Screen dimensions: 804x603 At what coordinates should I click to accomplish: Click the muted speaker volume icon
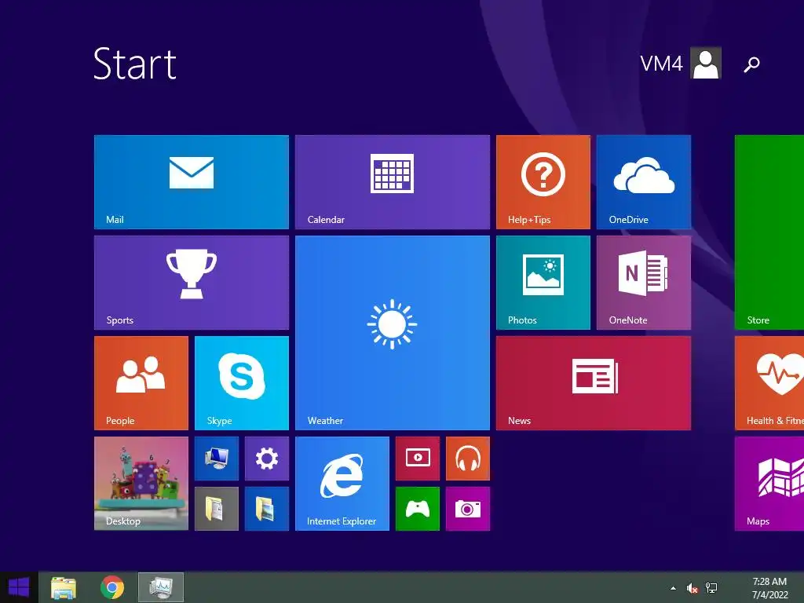click(693, 588)
